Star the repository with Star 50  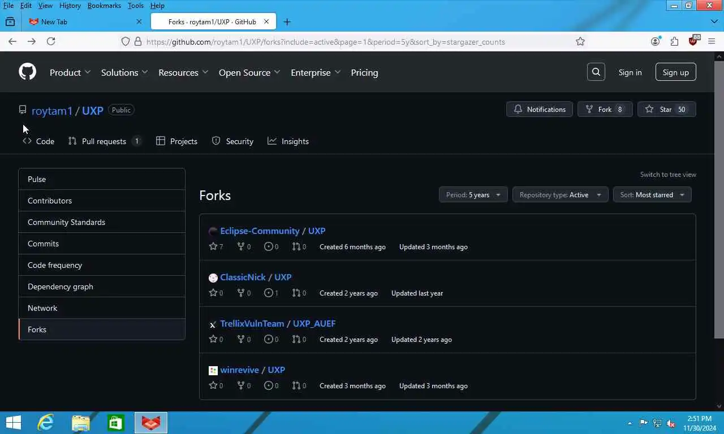click(x=666, y=109)
